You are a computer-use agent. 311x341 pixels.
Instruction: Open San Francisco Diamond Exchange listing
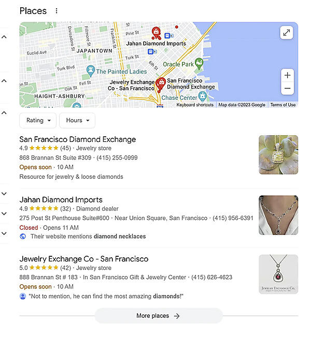pos(78,139)
